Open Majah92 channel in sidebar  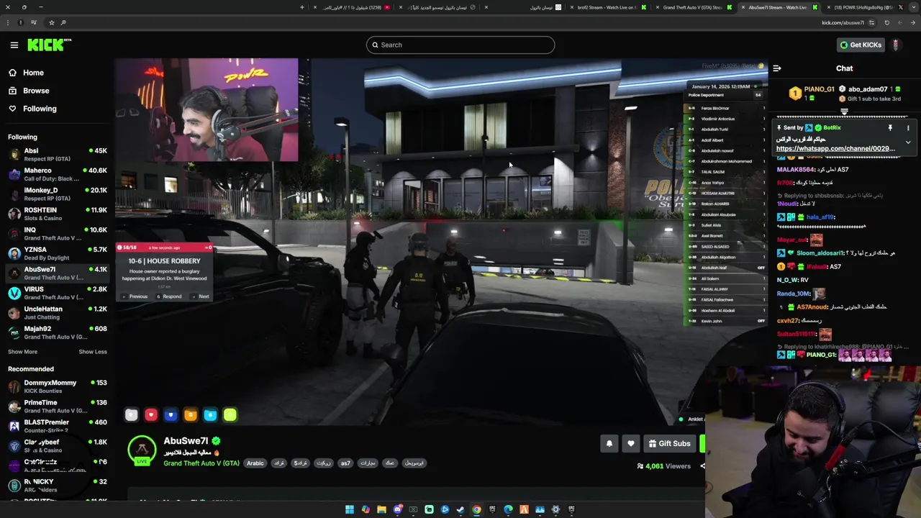click(x=58, y=332)
